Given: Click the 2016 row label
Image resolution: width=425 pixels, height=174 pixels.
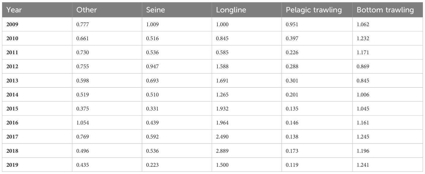Looking at the screenshot, I should pos(12,123).
